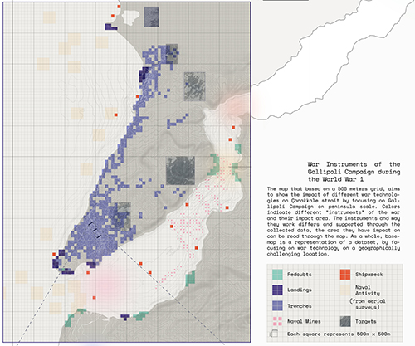The height and width of the screenshot is (346, 415).
Task: Select the 'Shipwreck' legend label
Action: coord(369,275)
